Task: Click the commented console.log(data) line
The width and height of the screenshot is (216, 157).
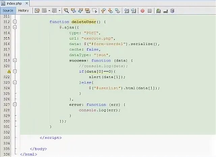Action: (103, 66)
